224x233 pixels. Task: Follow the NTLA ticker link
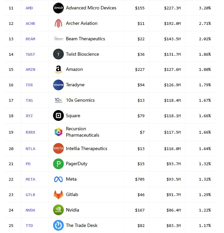click(x=30, y=149)
